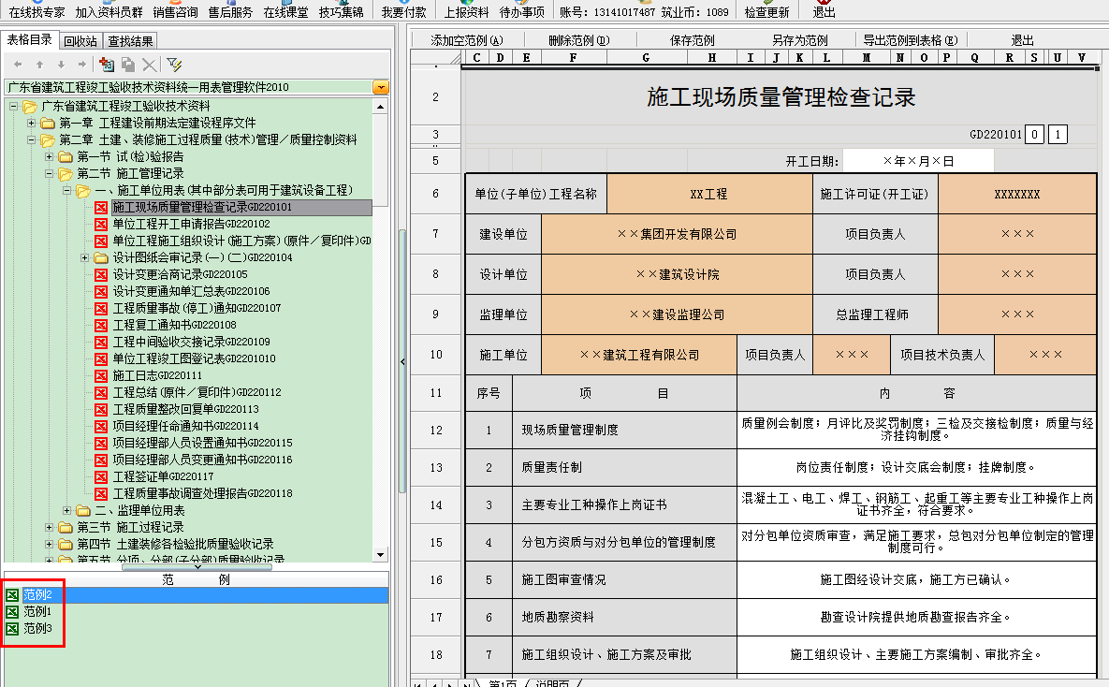Click the filter funnel icon

(x=174, y=65)
